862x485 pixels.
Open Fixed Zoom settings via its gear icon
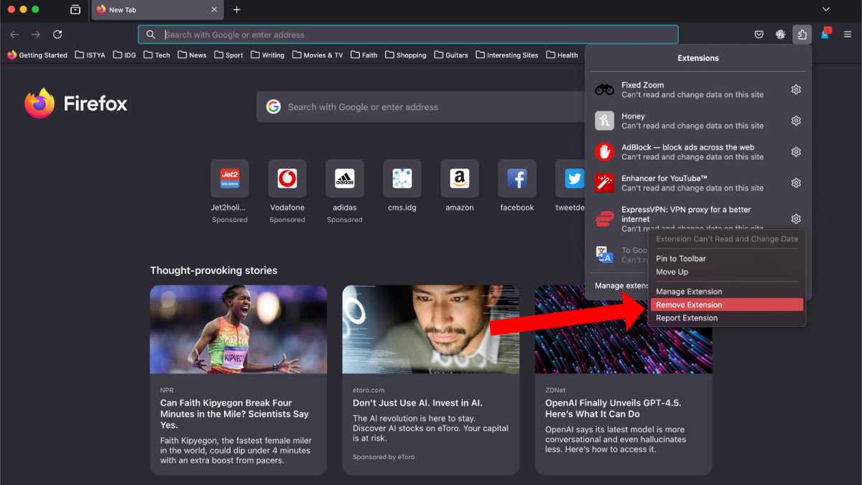pyautogui.click(x=795, y=89)
